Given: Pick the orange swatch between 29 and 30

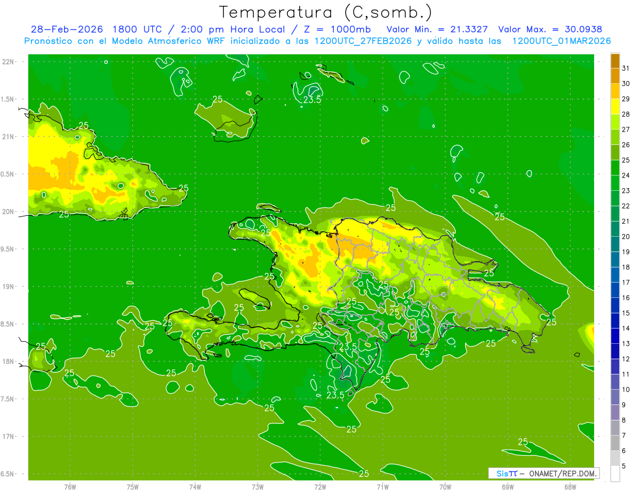Looking at the screenshot, I should tap(615, 91).
